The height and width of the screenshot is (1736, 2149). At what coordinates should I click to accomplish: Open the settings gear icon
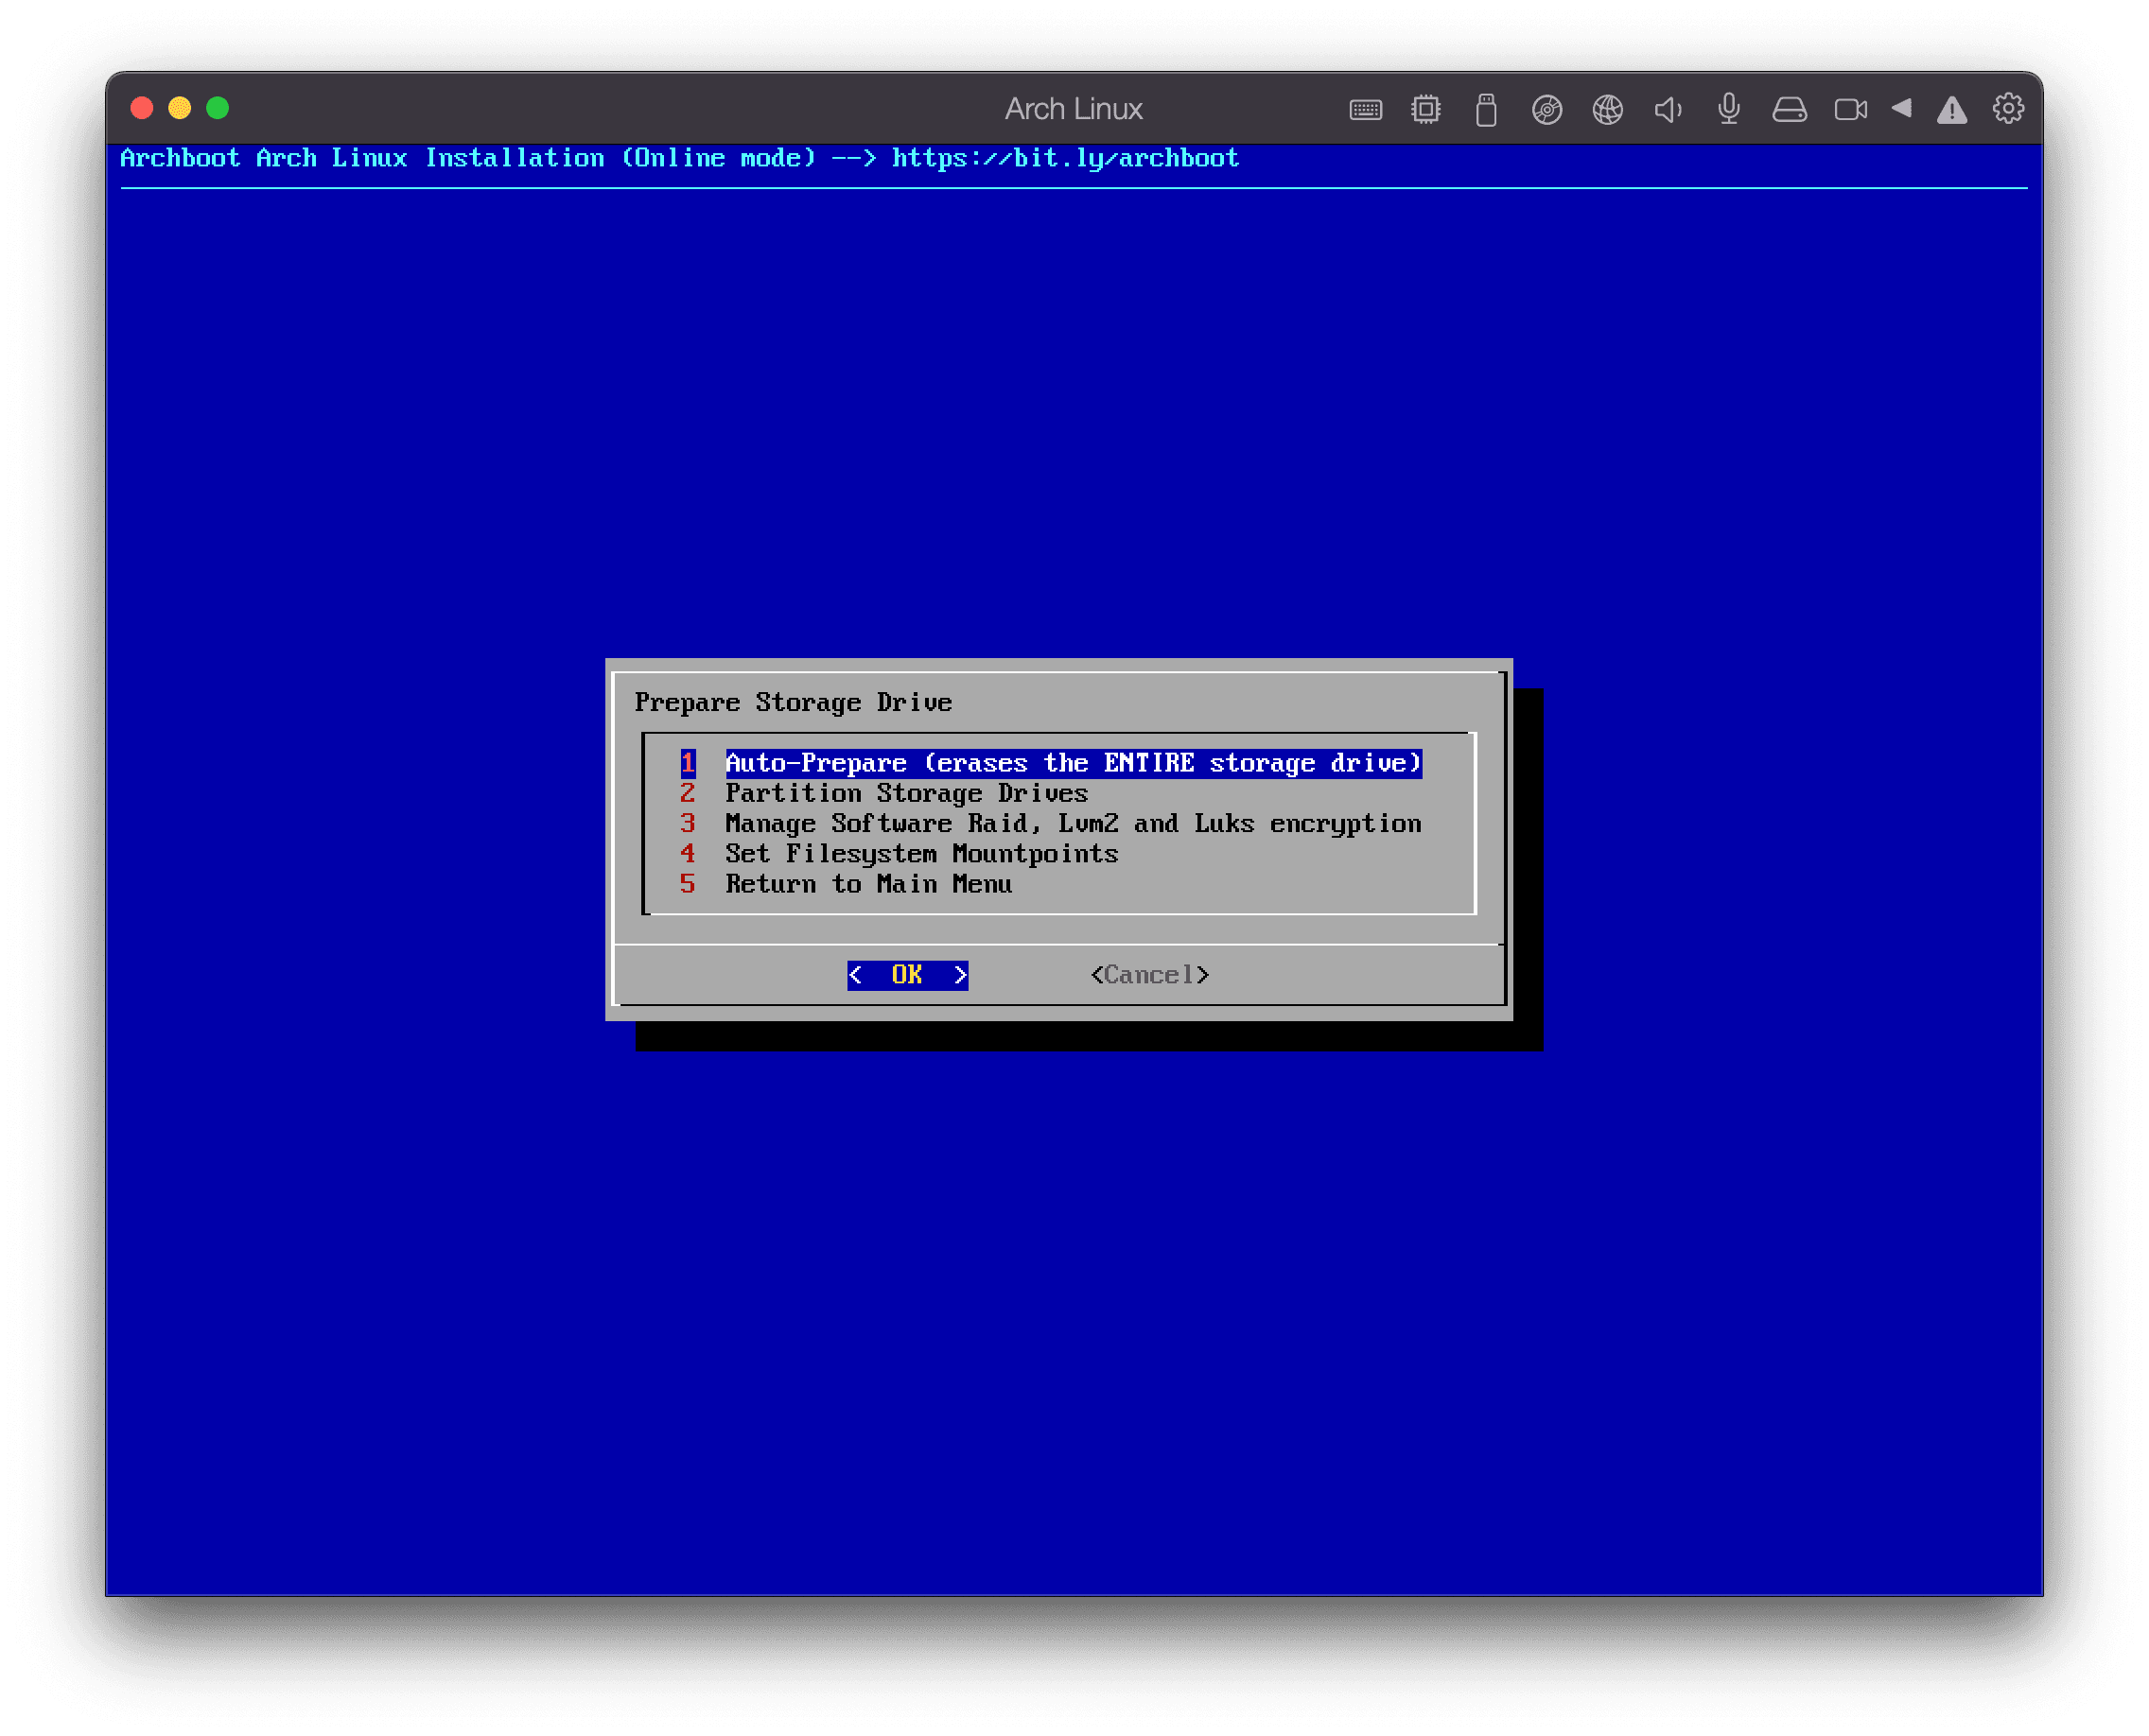click(x=2008, y=108)
